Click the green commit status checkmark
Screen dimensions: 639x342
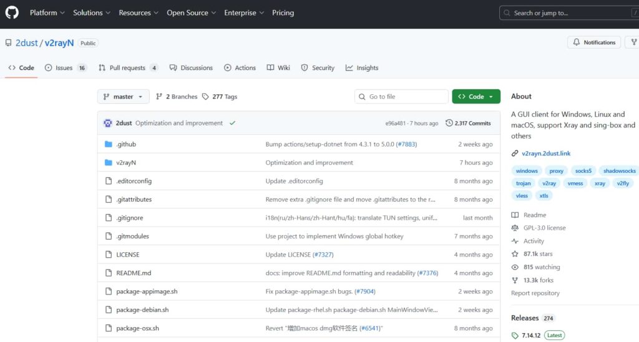click(x=232, y=123)
